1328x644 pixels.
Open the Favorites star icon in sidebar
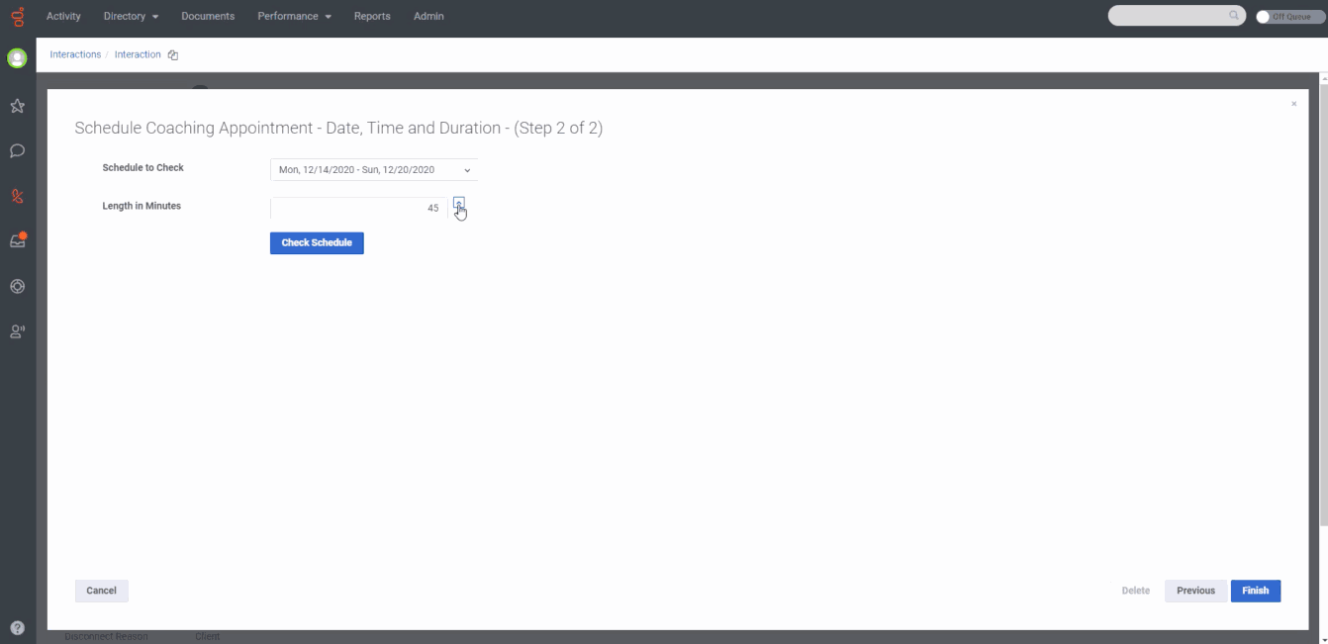click(x=17, y=106)
